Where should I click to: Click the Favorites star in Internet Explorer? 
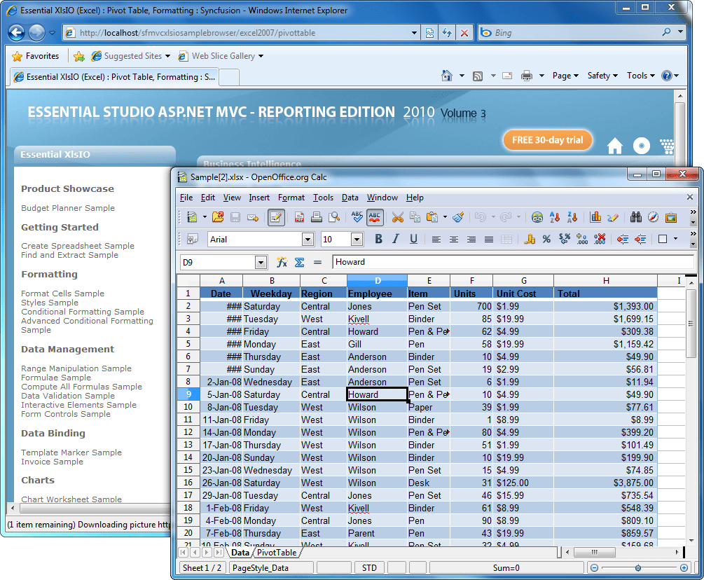(17, 56)
